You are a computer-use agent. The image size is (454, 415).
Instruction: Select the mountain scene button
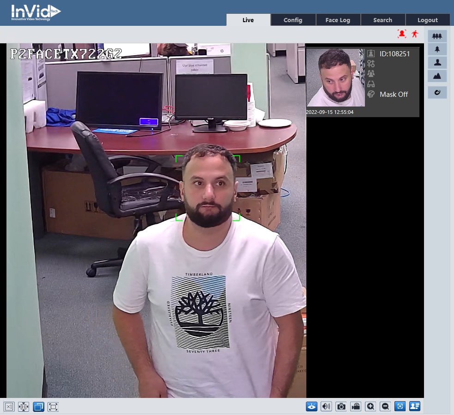437,76
